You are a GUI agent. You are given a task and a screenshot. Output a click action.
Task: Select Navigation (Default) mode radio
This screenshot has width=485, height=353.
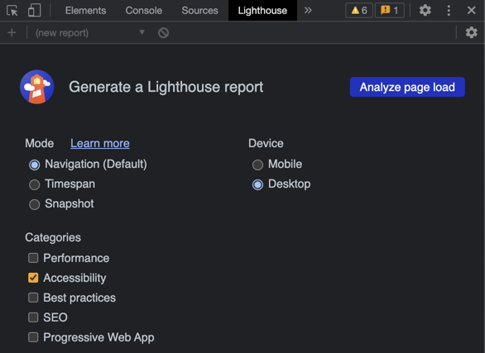point(34,165)
